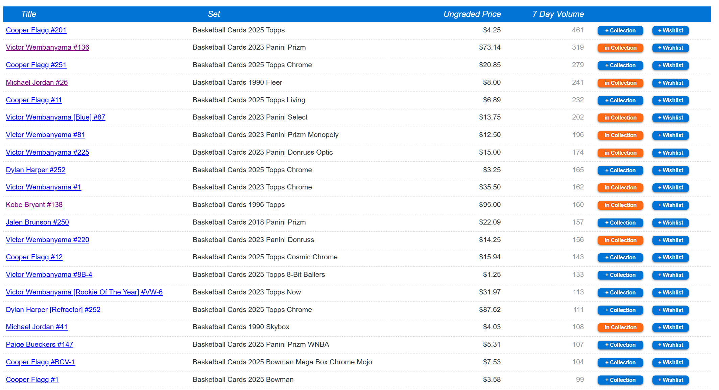Screen dimensions: 719x390
Task: Open the Cooper Flagg #201 card link
Action: tap(36, 30)
